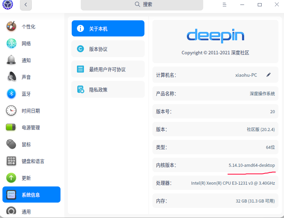
Task: Click the 鼠标 mouse icon
Action: 11,144
